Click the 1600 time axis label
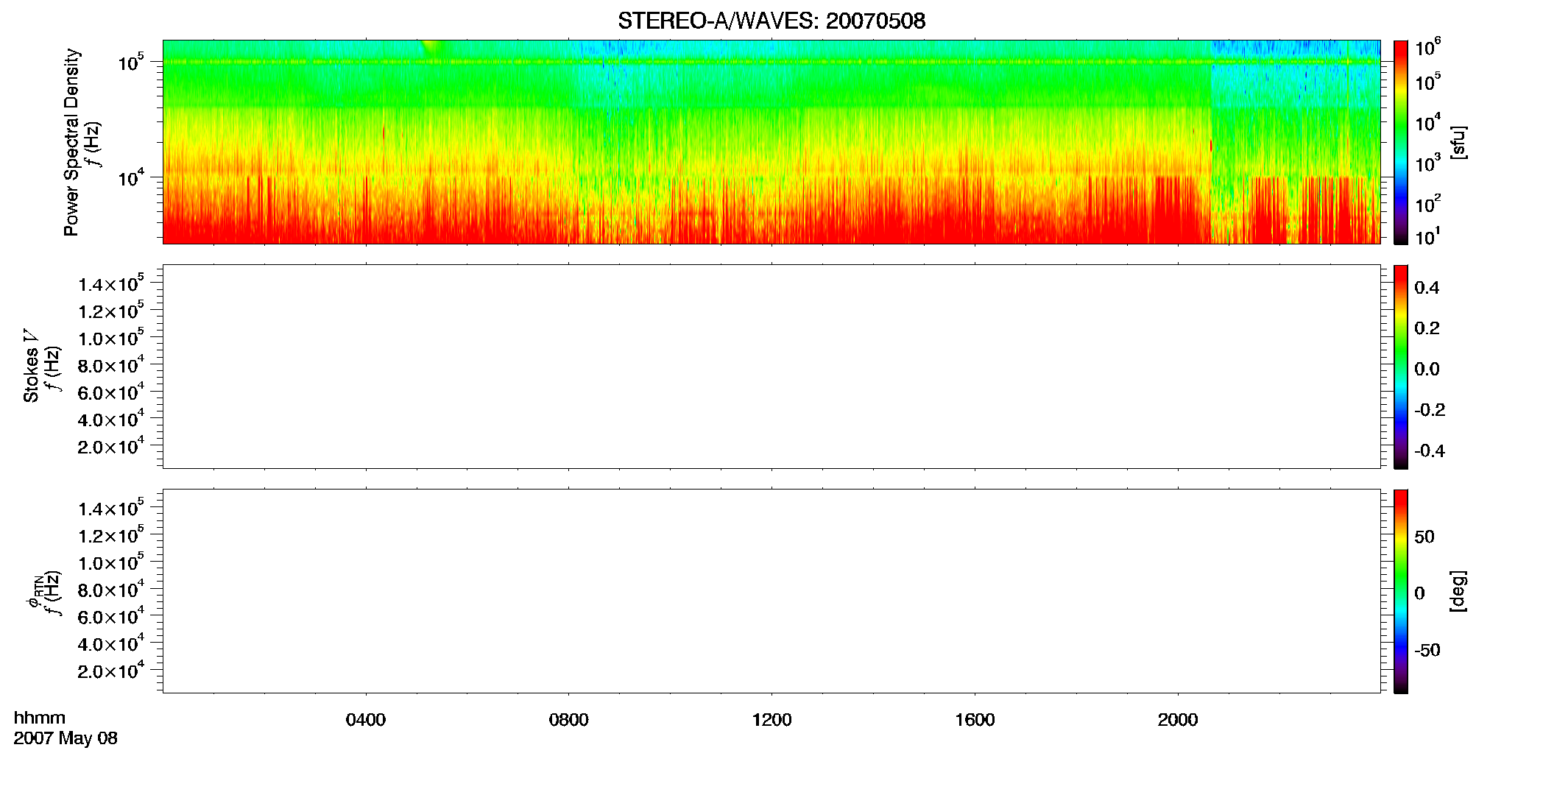 [975, 719]
